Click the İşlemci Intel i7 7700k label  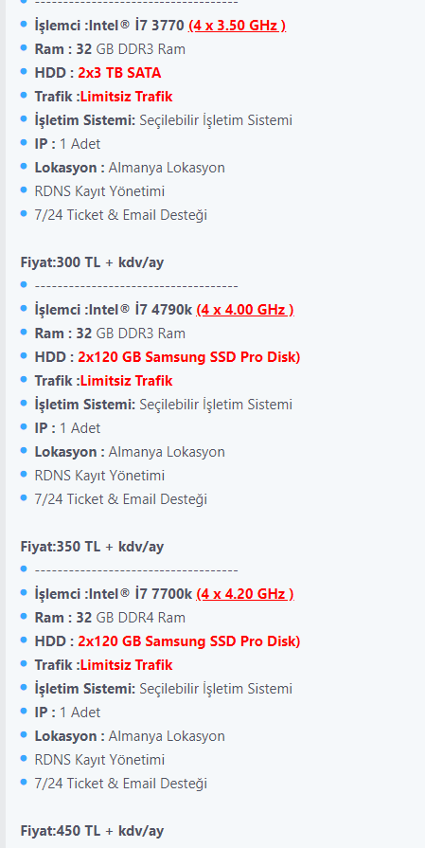114,594
